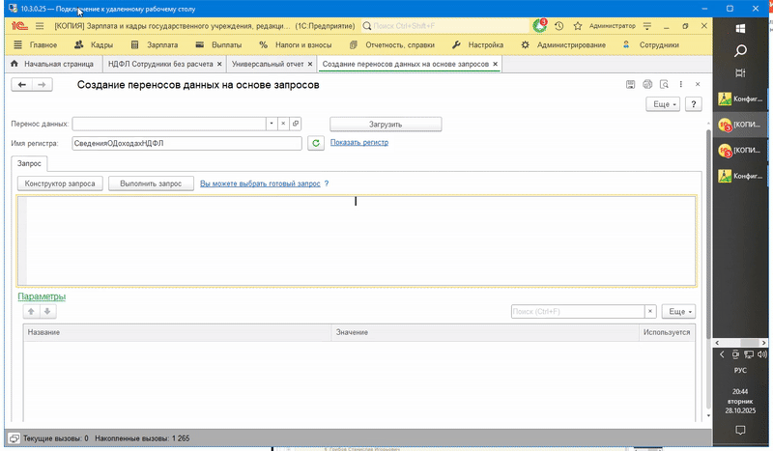
Task: Select the Запрос tab
Action: click(x=29, y=163)
